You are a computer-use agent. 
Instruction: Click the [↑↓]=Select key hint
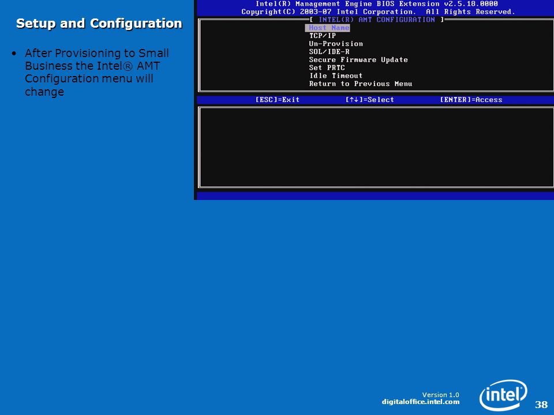[369, 100]
